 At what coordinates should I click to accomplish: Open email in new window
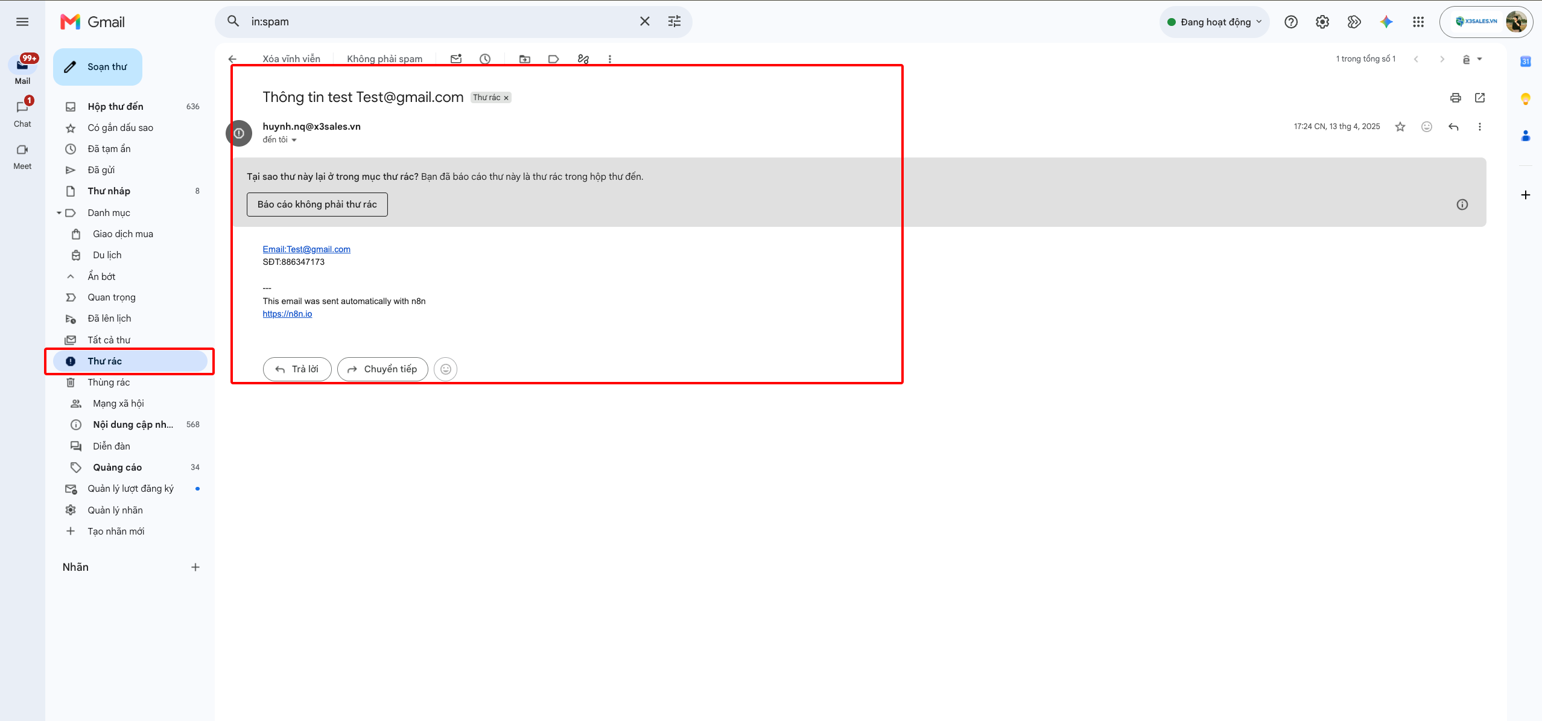click(1480, 98)
